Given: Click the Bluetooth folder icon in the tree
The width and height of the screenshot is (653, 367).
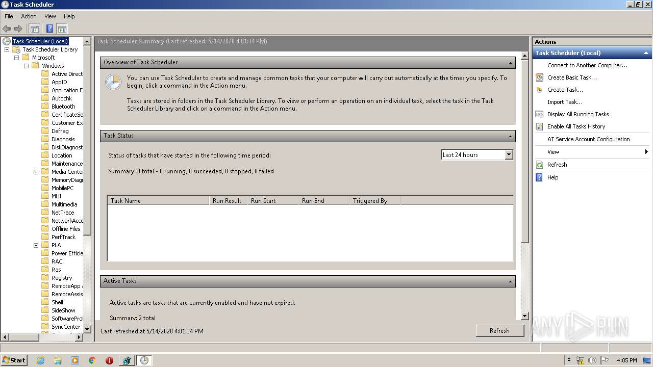Looking at the screenshot, I should [45, 107].
